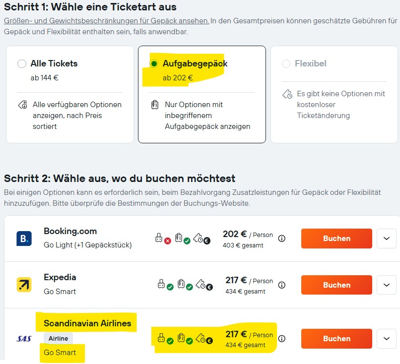Viewport: 400px width, 364px height.
Task: Select the Aufgabegepäck radio button
Action: pos(154,63)
